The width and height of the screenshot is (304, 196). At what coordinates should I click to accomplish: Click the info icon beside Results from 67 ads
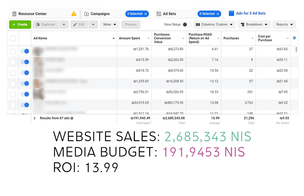point(72,118)
